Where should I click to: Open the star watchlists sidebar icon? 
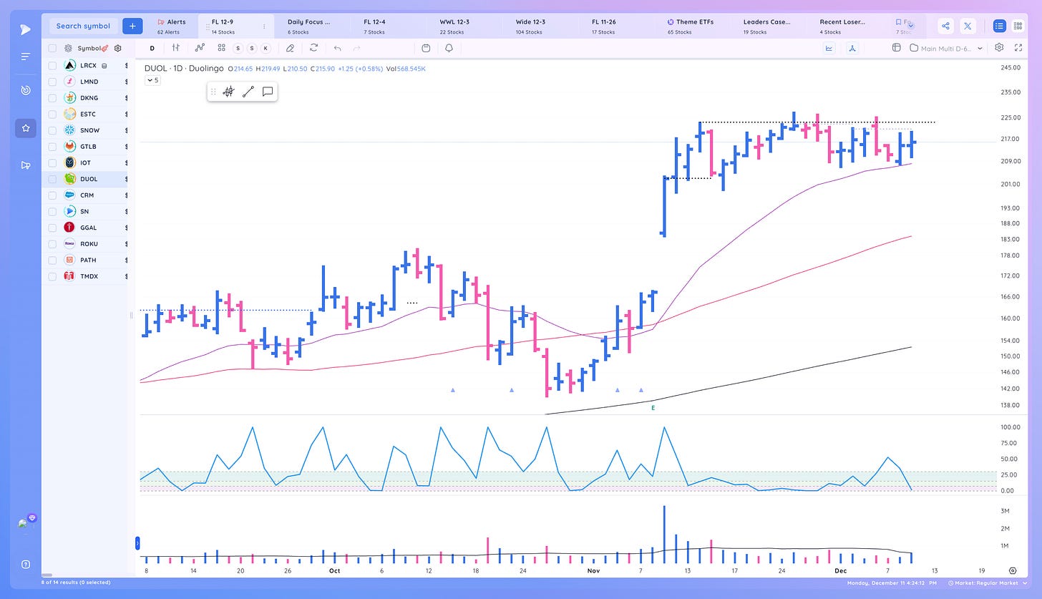pyautogui.click(x=25, y=128)
